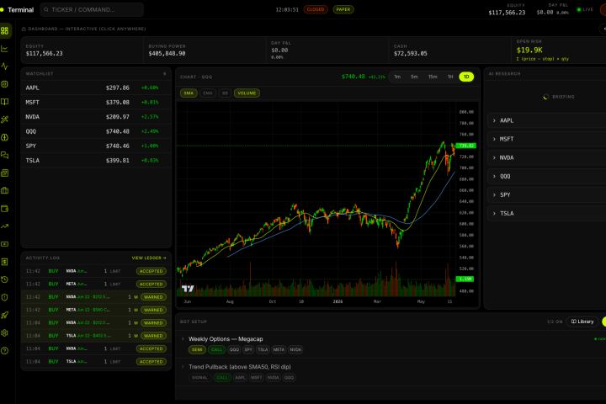Image resolution: width=606 pixels, height=404 pixels.
Task: Toggle the EMA indicator chip
Action: 208,93
